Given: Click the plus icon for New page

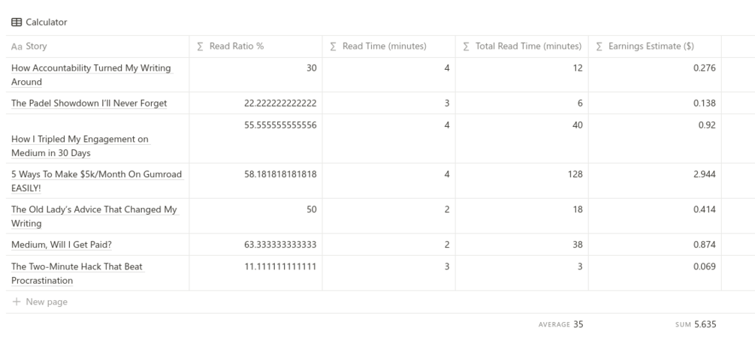Looking at the screenshot, I should click(17, 302).
